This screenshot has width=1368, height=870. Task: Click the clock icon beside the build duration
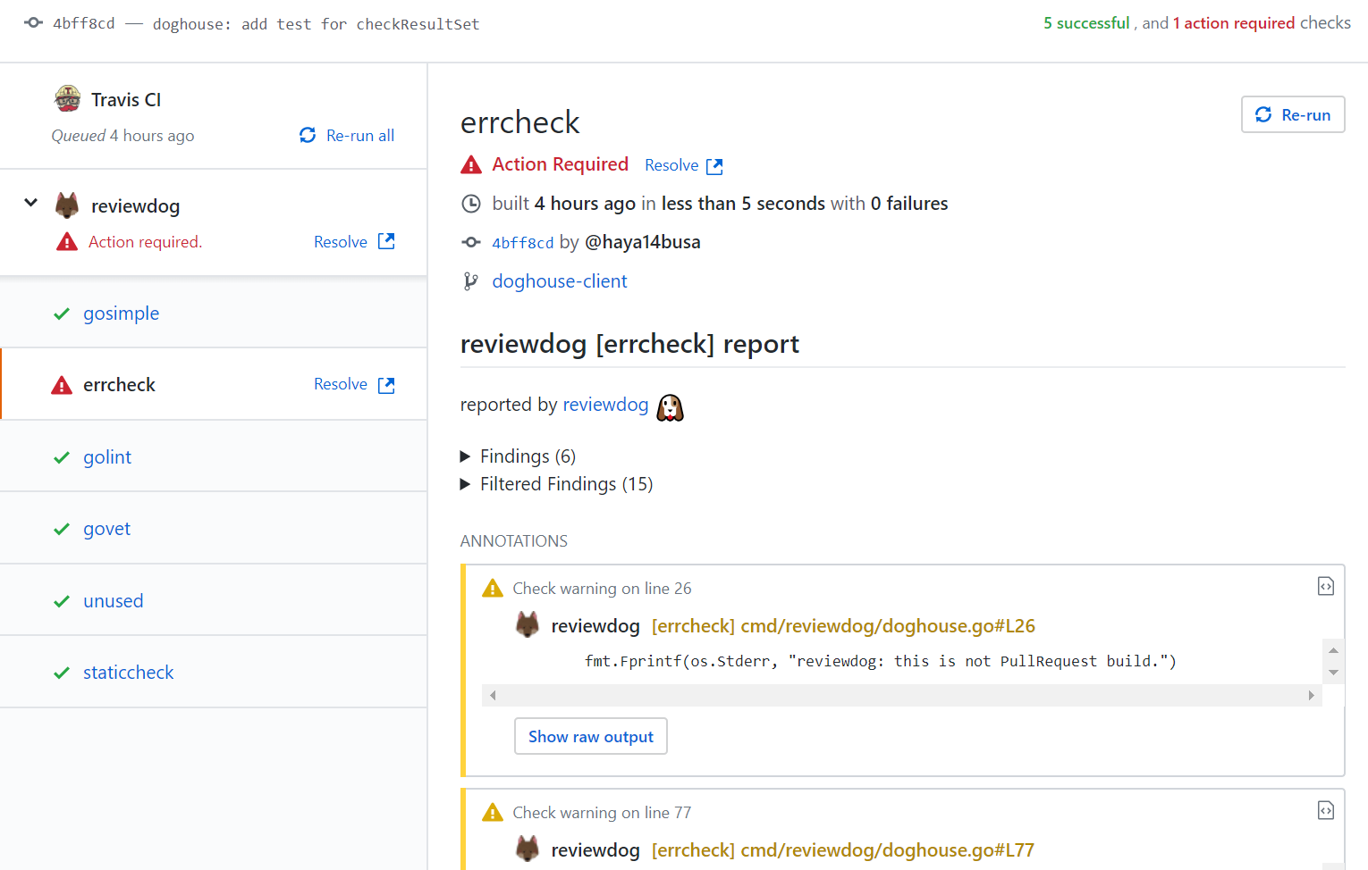point(471,203)
